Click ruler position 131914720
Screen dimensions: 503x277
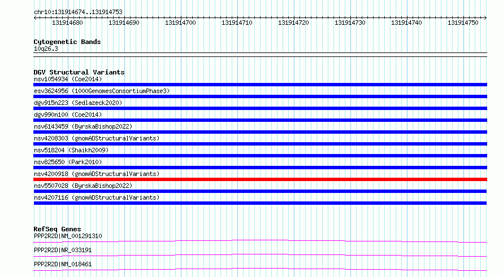pyautogui.click(x=293, y=23)
